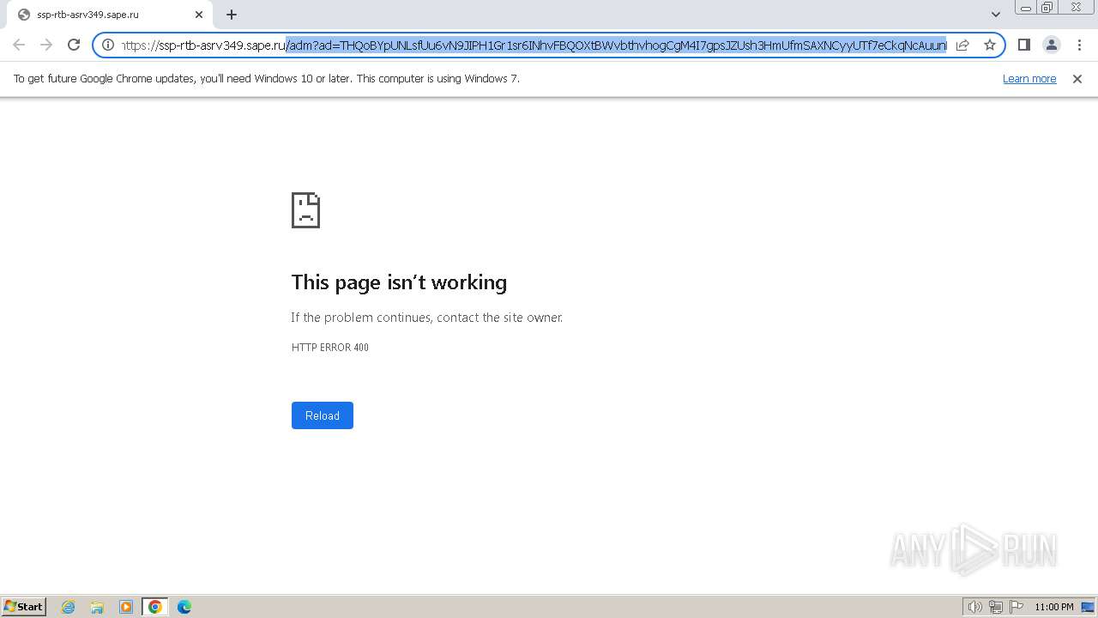Screen dimensions: 1098x618
Task: Open the Learn more link
Action: coord(1029,79)
